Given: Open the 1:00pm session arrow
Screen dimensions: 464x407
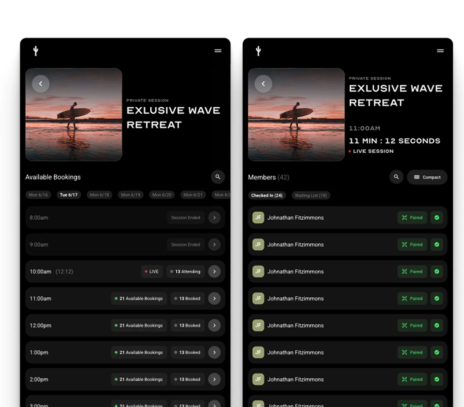Looking at the screenshot, I should click(214, 352).
